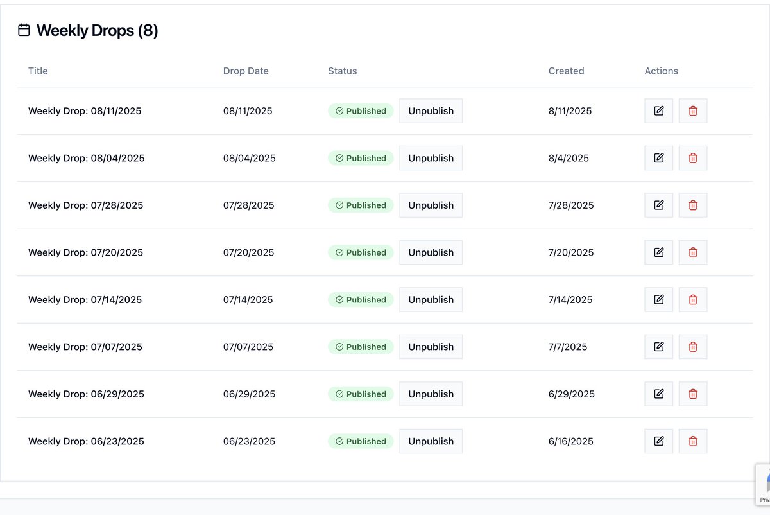Click the Title column header
770x515 pixels.
click(38, 71)
